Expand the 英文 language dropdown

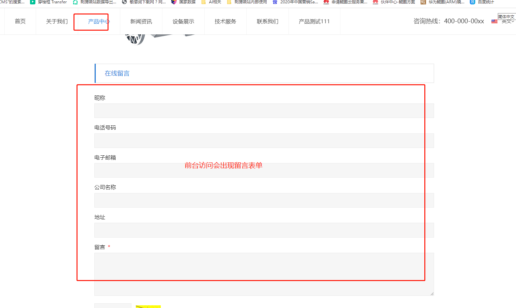click(508, 22)
